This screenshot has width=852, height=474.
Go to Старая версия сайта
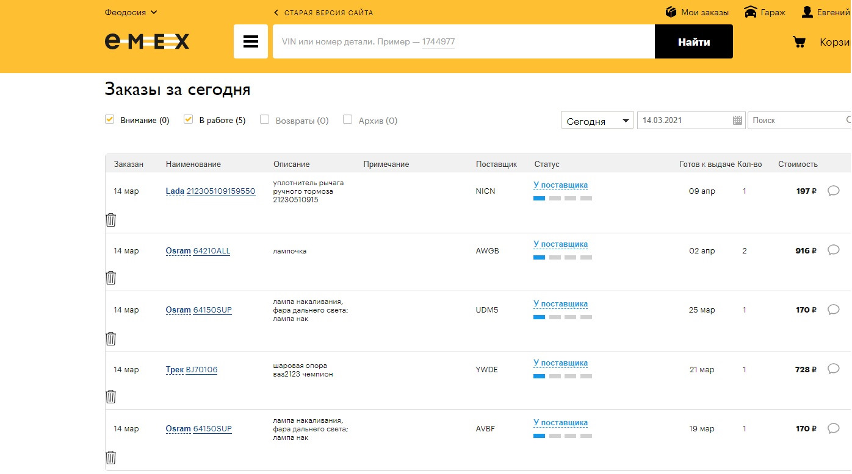click(x=323, y=12)
